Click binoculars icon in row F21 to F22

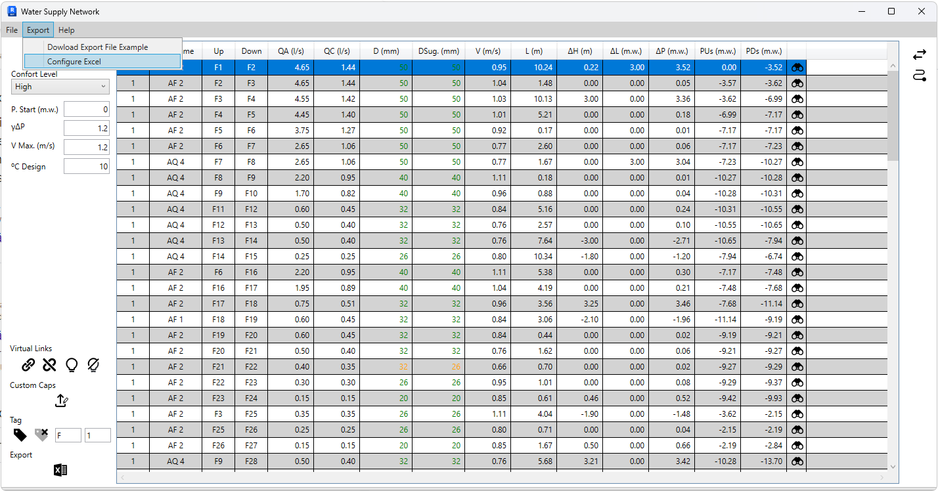[x=797, y=367]
